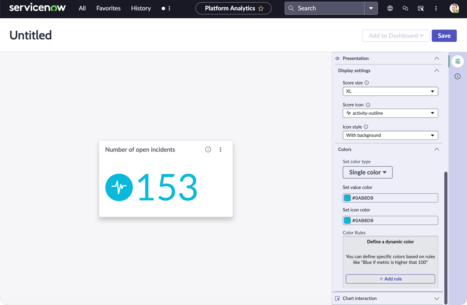Click the Chart interaction cursor icon
467x305 pixels.
337,299
